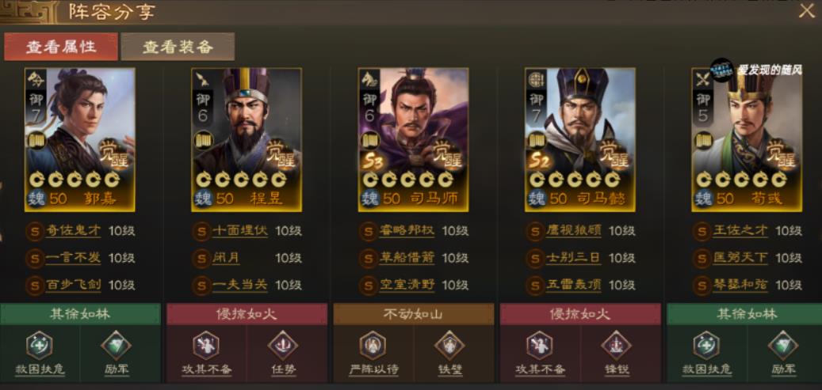
Task: Click the 攻其不备 icon under 程昱
Action: pyautogui.click(x=206, y=346)
